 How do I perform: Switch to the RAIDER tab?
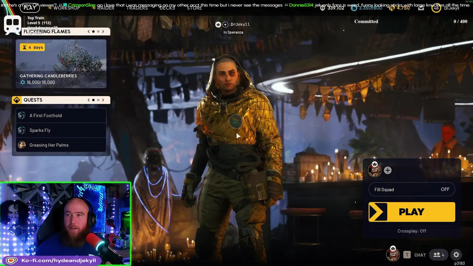pyautogui.click(x=106, y=8)
